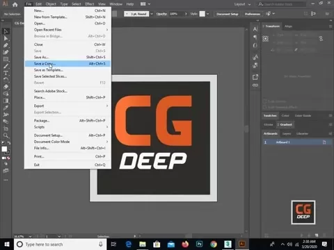Open Windows Start menu
The width and height of the screenshot is (334, 250).
tap(7, 244)
